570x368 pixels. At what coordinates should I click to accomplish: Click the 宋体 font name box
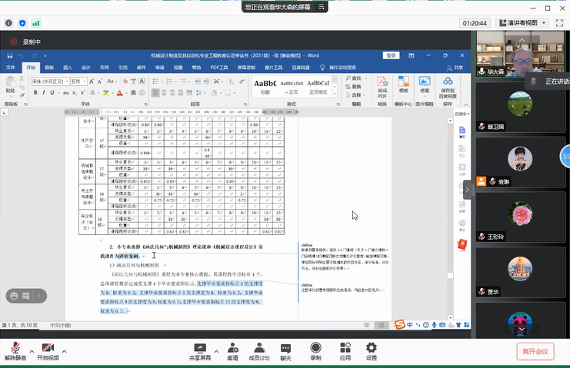tap(46, 81)
